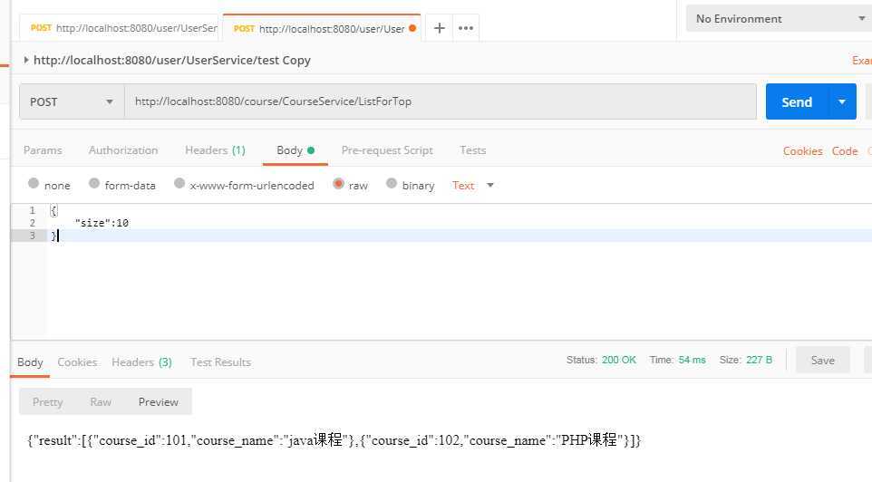Click the Save response button

822,361
